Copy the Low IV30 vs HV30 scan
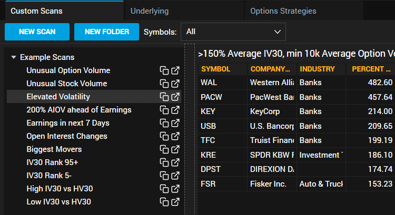The height and width of the screenshot is (215, 395). (164, 202)
